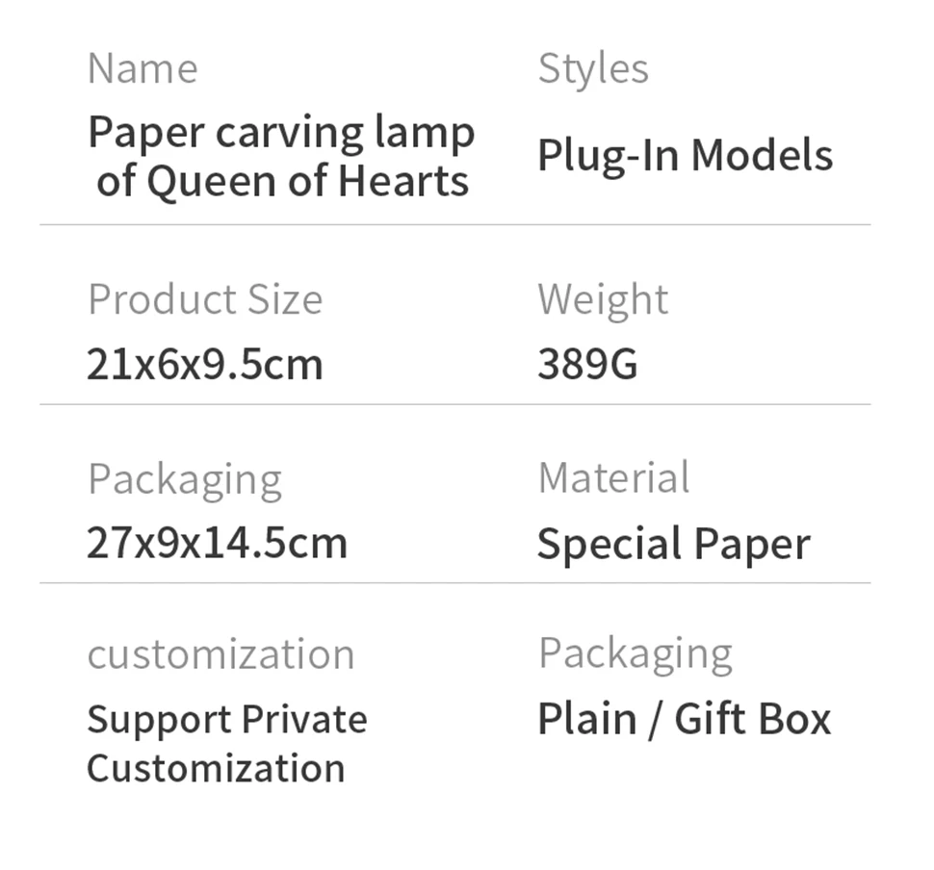Select the Plug-In Models value
Image resolution: width=934 pixels, height=870 pixels.
tap(685, 156)
